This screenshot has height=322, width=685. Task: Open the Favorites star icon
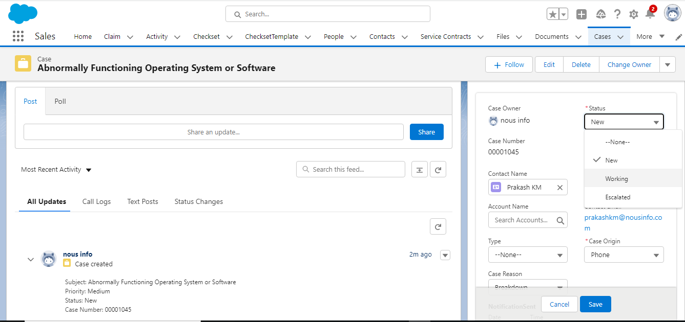click(x=552, y=14)
